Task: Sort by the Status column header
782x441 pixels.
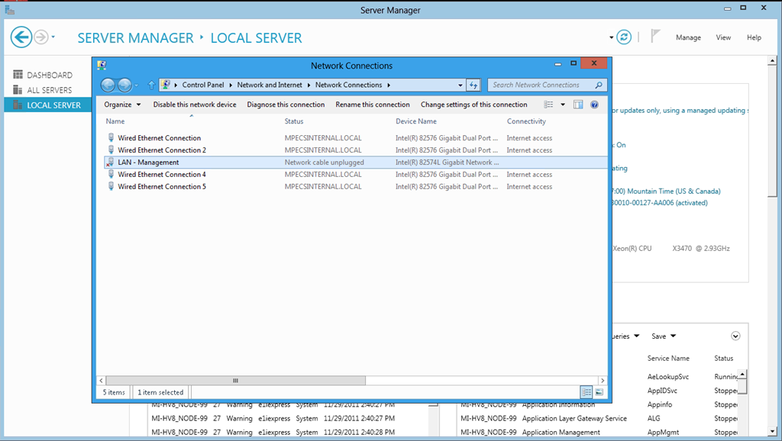Action: coord(294,121)
